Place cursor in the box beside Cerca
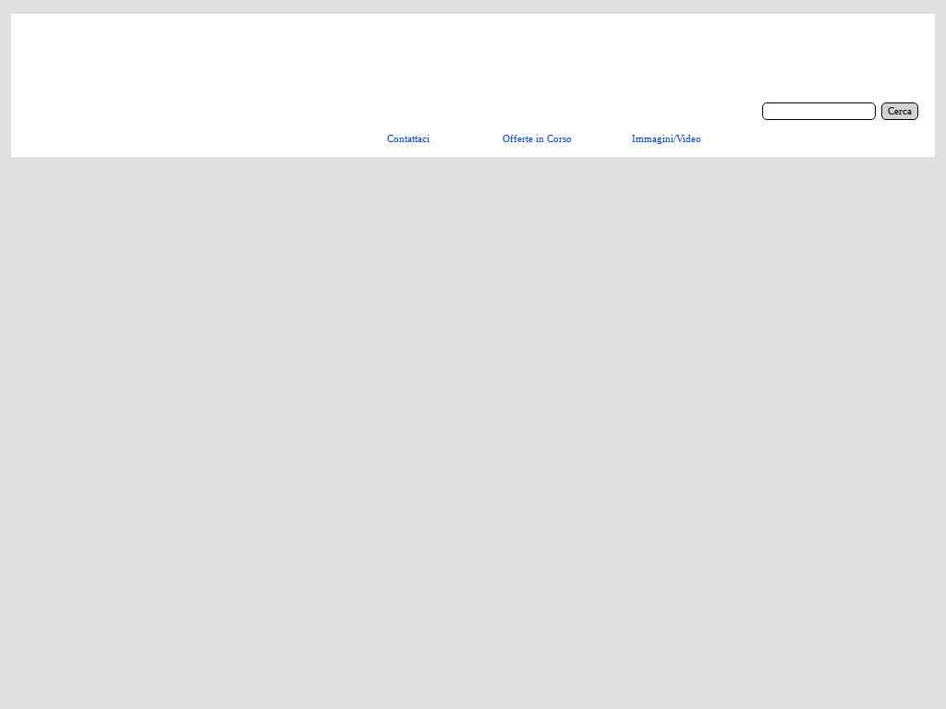The width and height of the screenshot is (946, 709). point(819,112)
